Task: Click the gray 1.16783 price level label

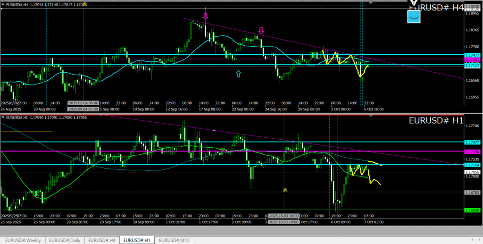Action: point(472,193)
